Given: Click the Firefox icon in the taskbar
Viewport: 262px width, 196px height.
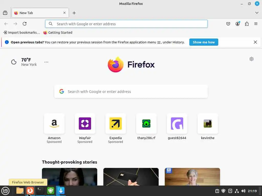Looking at the screenshot, I should coord(30,191).
